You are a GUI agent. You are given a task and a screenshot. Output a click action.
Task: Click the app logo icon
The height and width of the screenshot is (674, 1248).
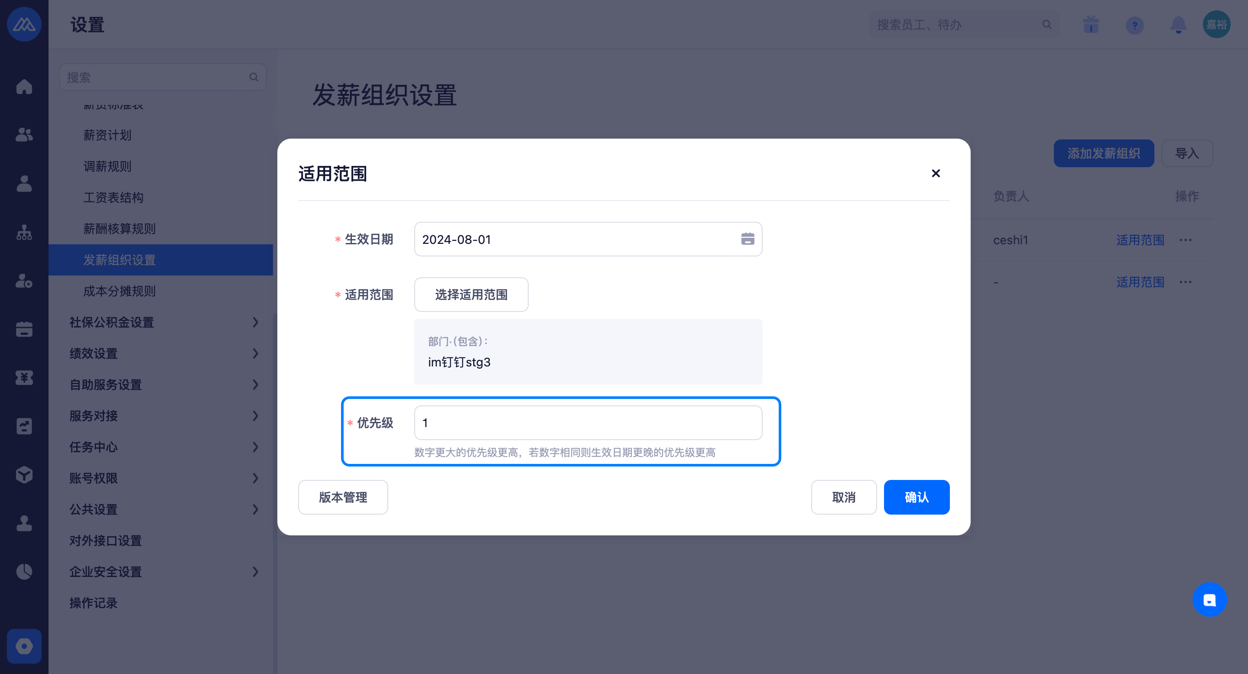(24, 24)
